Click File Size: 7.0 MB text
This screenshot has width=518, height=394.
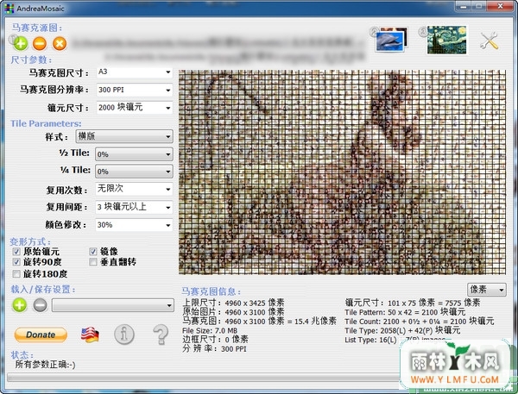(210, 331)
